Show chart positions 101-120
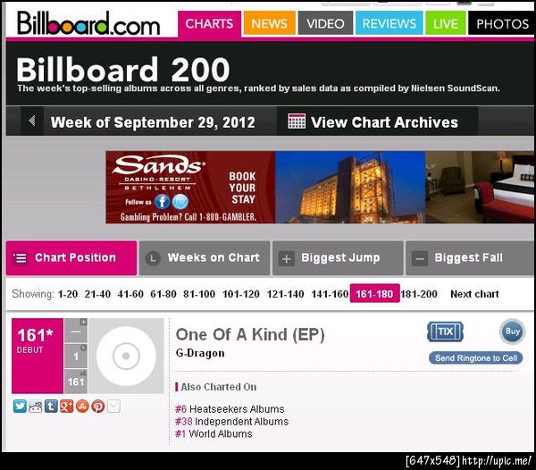The height and width of the screenshot is (470, 536). [x=241, y=294]
